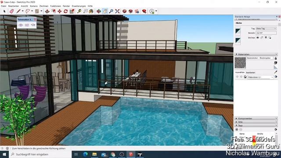This screenshot has height=158, width=281.
Task: Click the Tags details arrow button
Action: point(276,129)
